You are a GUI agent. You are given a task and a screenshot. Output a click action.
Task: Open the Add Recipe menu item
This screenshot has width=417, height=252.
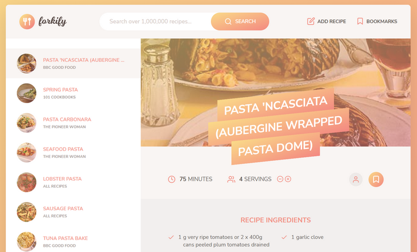point(326,21)
